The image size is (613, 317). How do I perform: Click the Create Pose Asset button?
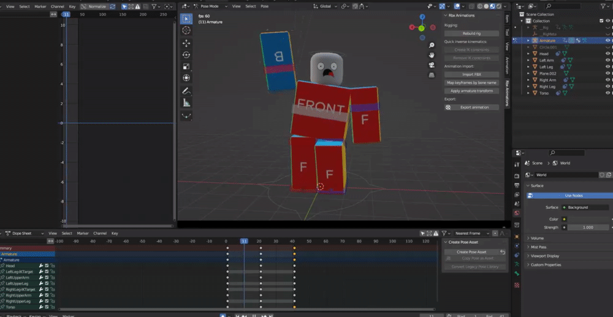point(471,252)
